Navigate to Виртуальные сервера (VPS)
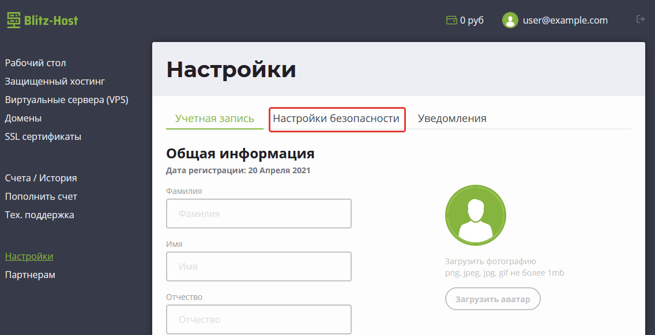The width and height of the screenshot is (655, 335). 66,100
